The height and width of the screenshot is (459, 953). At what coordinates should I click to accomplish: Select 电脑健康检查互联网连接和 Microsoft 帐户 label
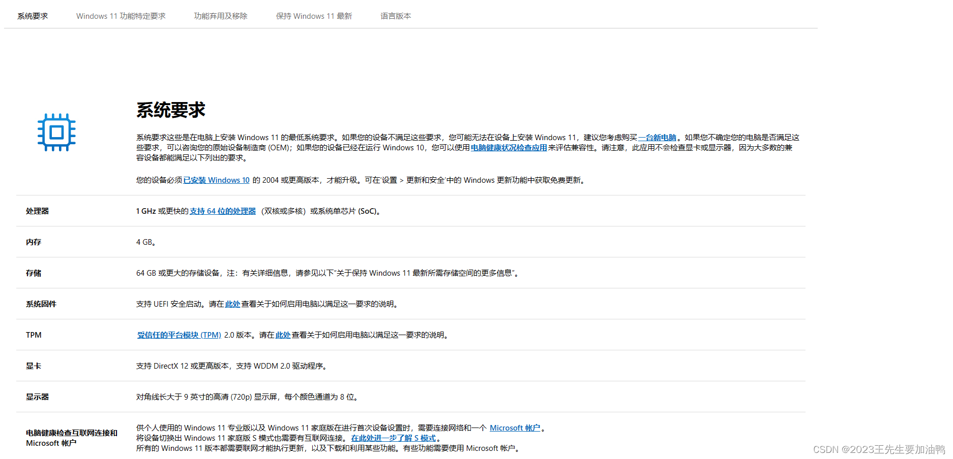coord(72,438)
